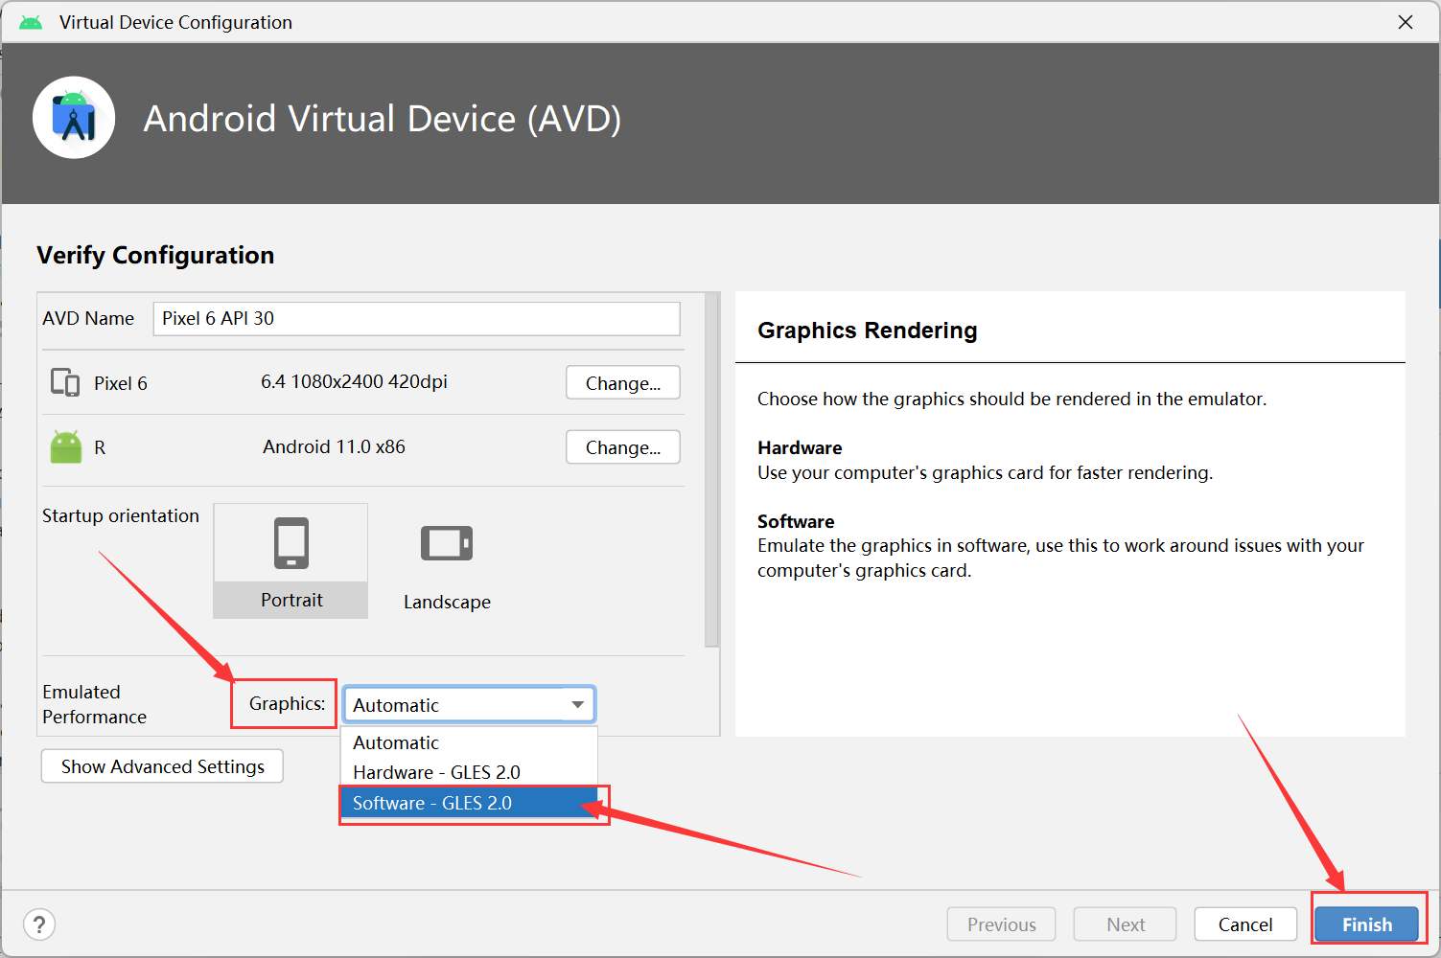Close the Virtual Device Configuration window
Image resolution: width=1441 pixels, height=958 pixels.
1406,22
